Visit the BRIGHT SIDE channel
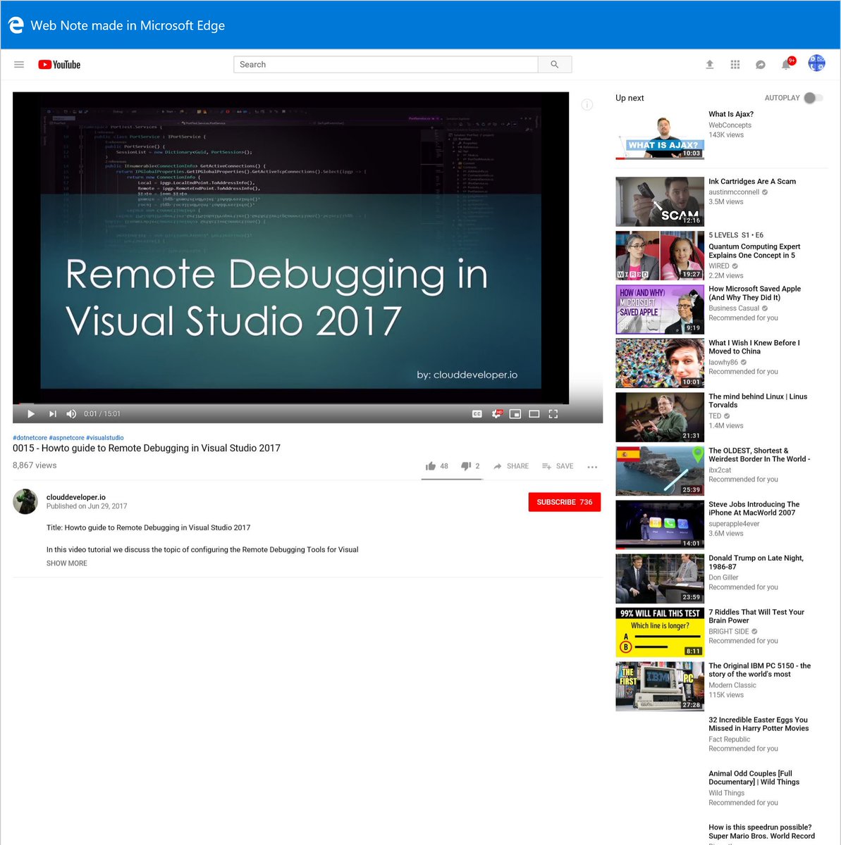 click(729, 632)
